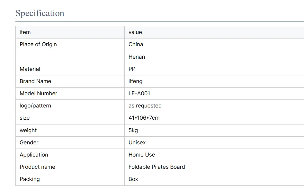Select the Material label cell

coord(30,69)
